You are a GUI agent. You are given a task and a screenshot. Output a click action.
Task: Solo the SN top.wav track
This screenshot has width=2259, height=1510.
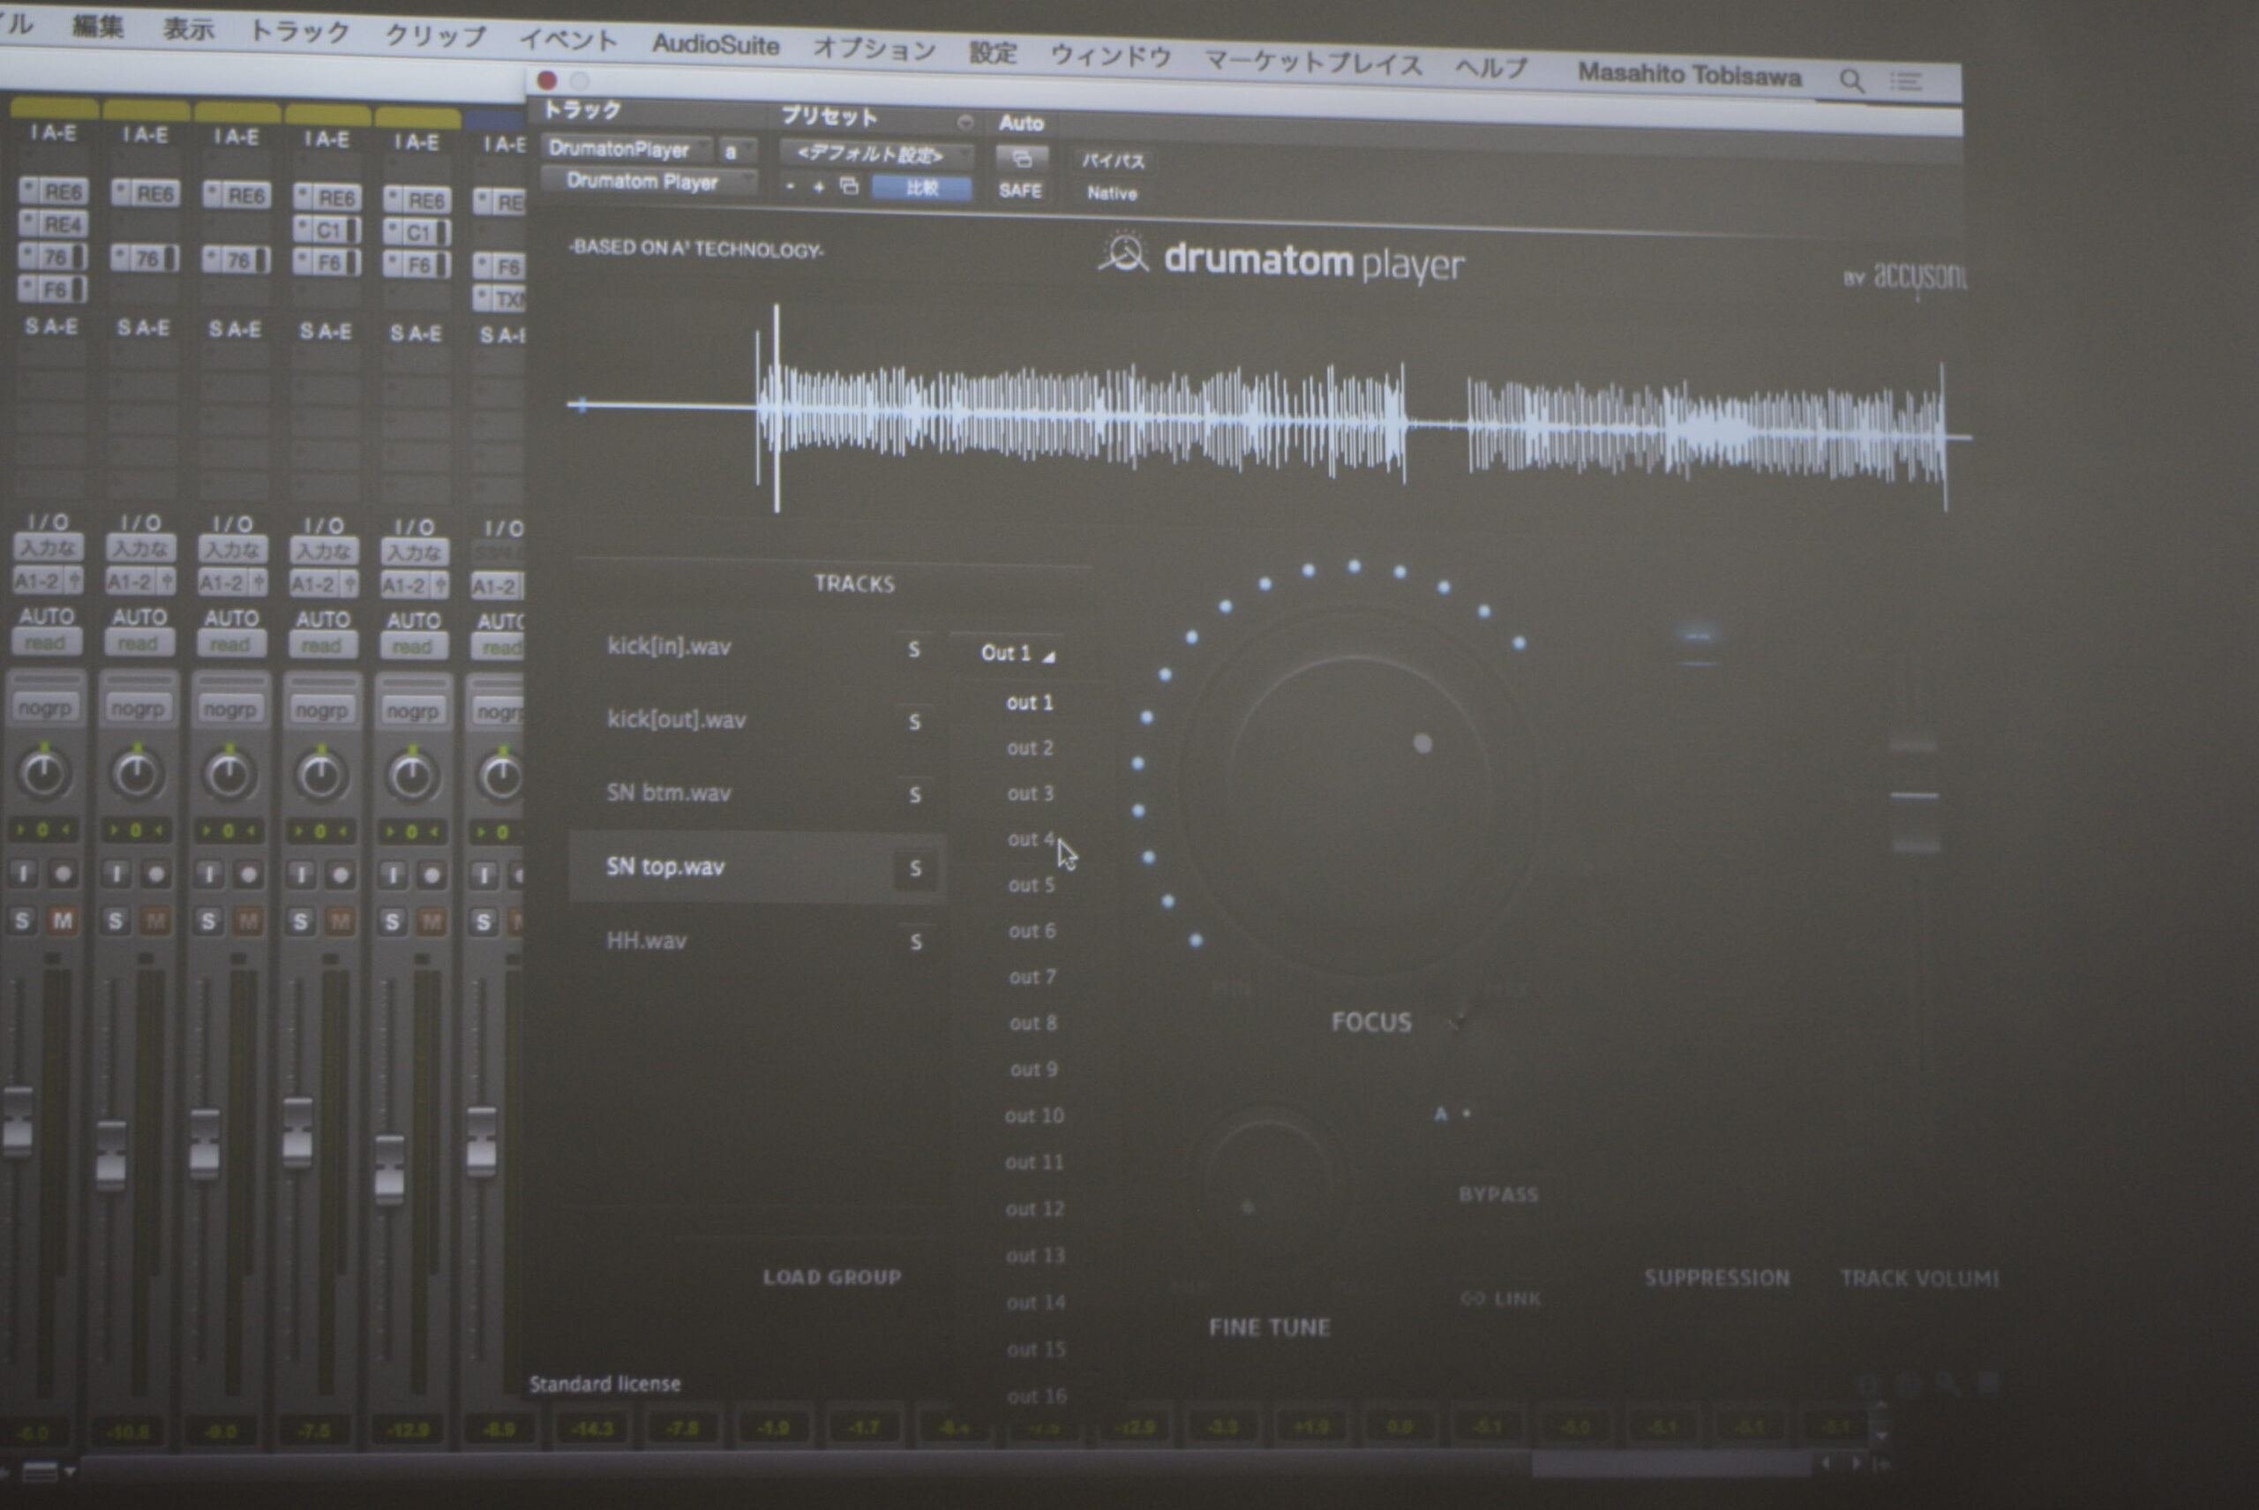[x=916, y=868]
